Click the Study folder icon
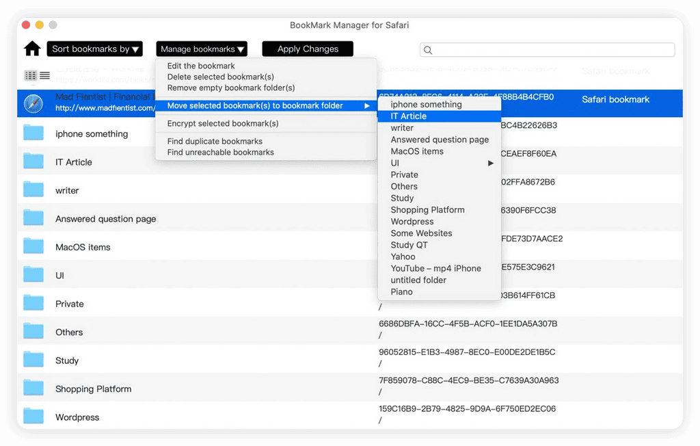Viewport: 700px width, 446px height. [33, 359]
